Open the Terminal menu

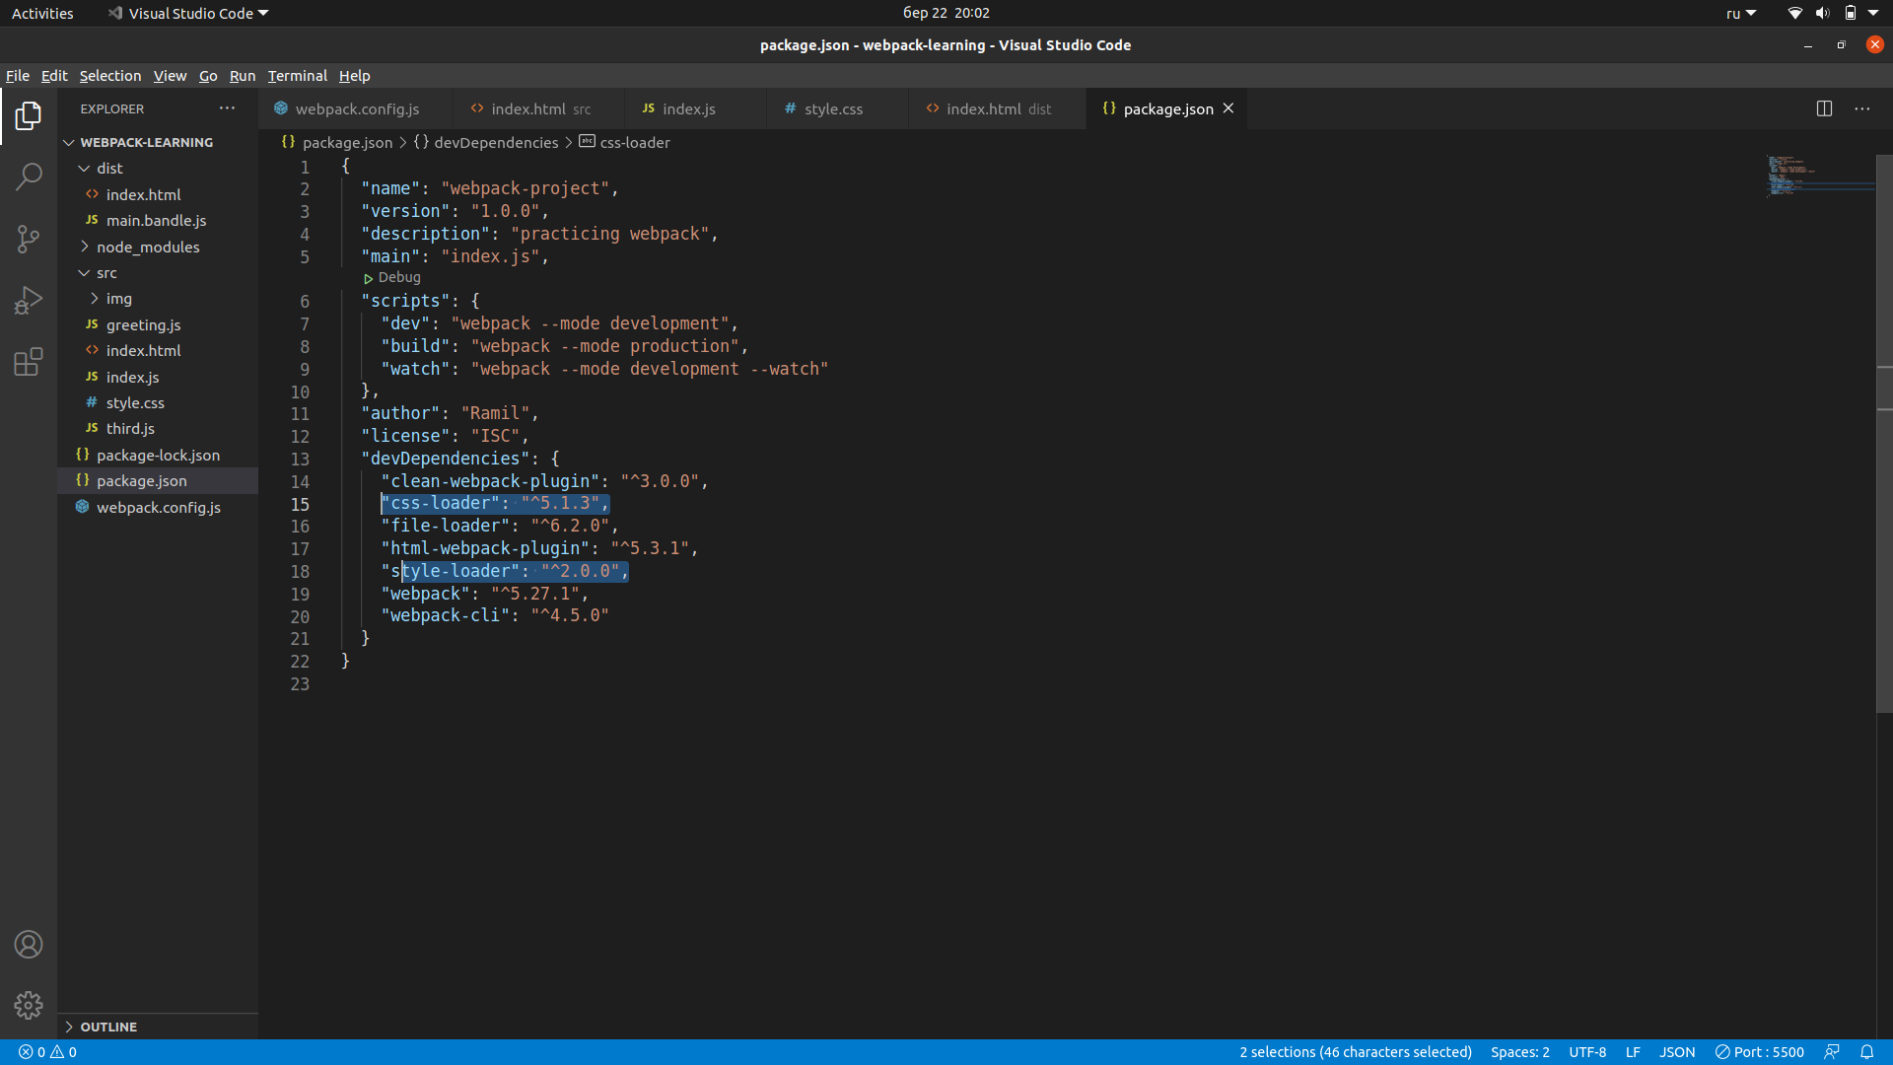(x=297, y=76)
